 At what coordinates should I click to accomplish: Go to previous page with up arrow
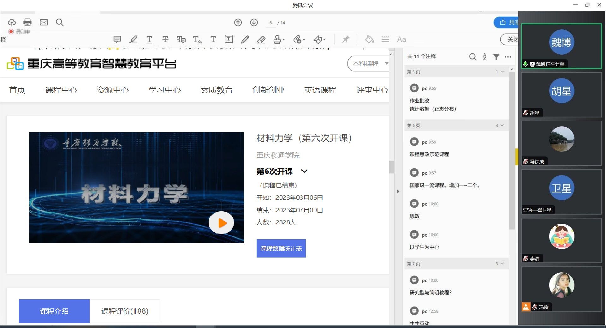tap(238, 22)
